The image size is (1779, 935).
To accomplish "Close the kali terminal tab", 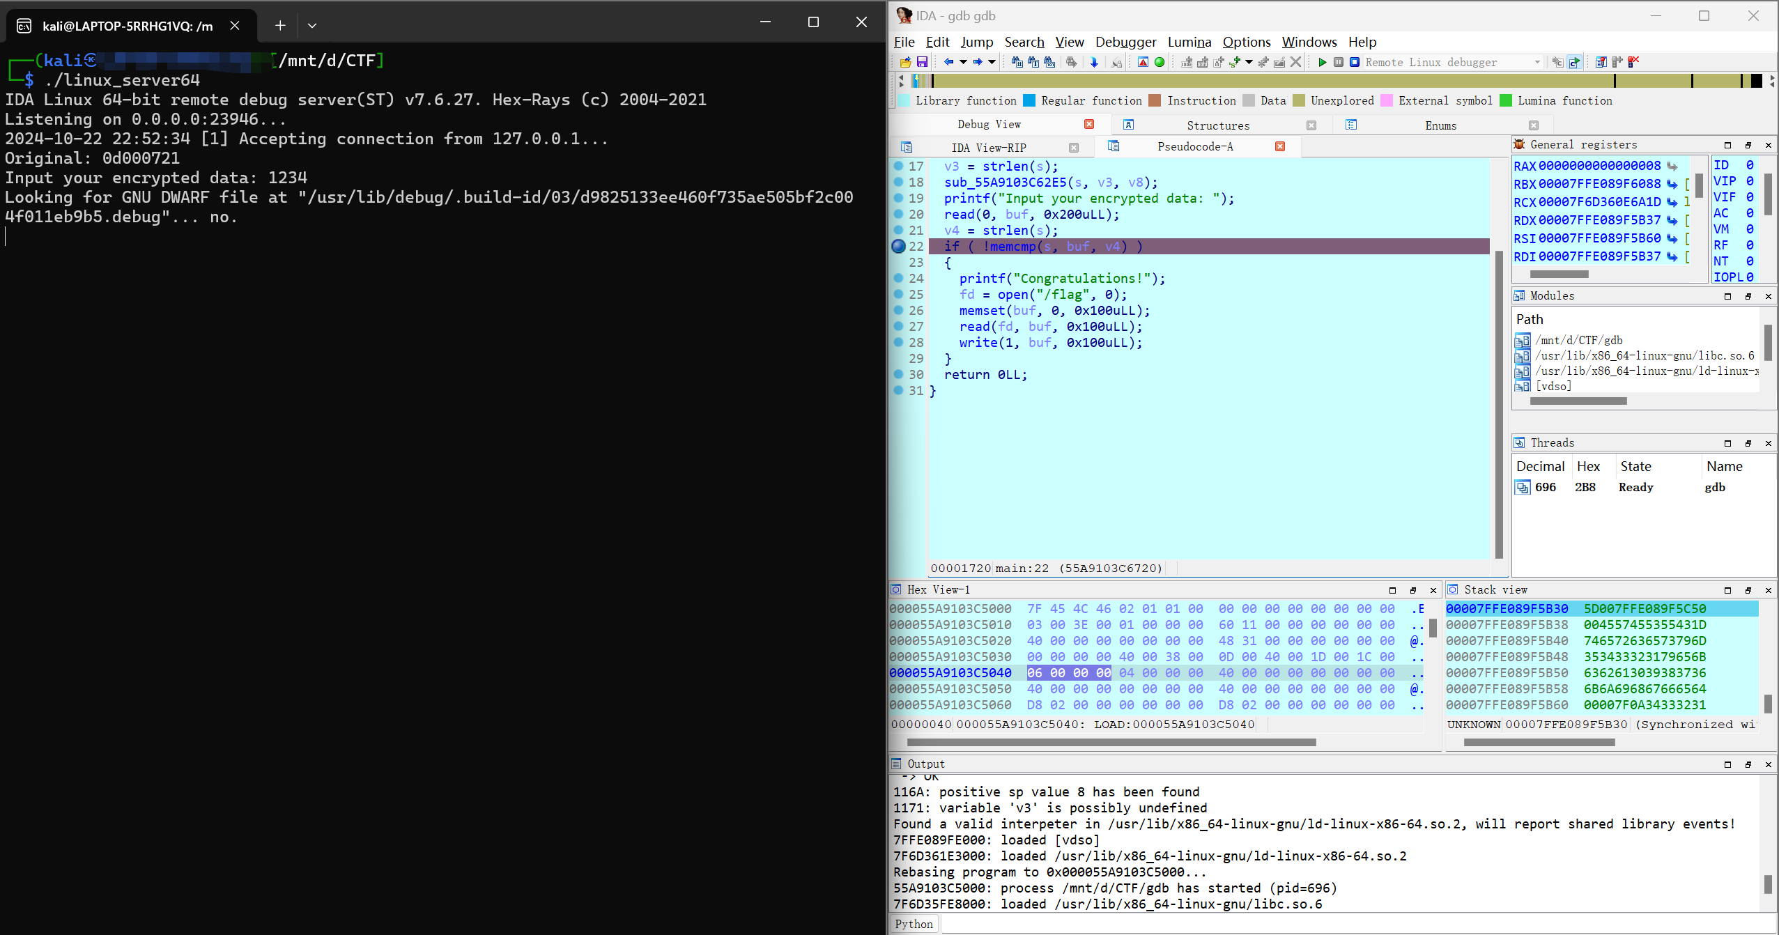I will tap(235, 25).
